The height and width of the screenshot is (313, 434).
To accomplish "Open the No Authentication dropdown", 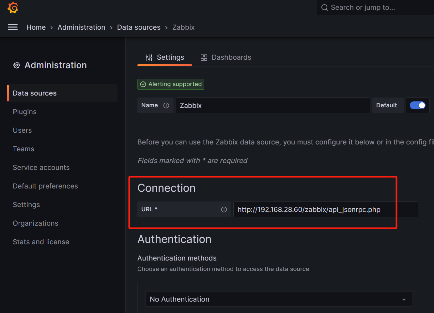I will (x=279, y=299).
